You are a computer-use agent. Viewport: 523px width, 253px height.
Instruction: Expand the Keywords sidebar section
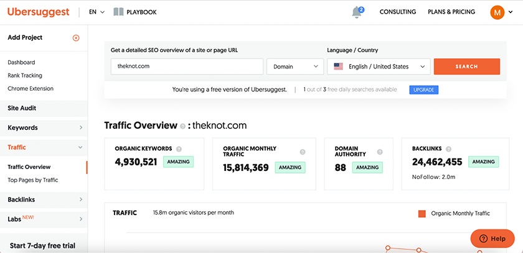44,128
